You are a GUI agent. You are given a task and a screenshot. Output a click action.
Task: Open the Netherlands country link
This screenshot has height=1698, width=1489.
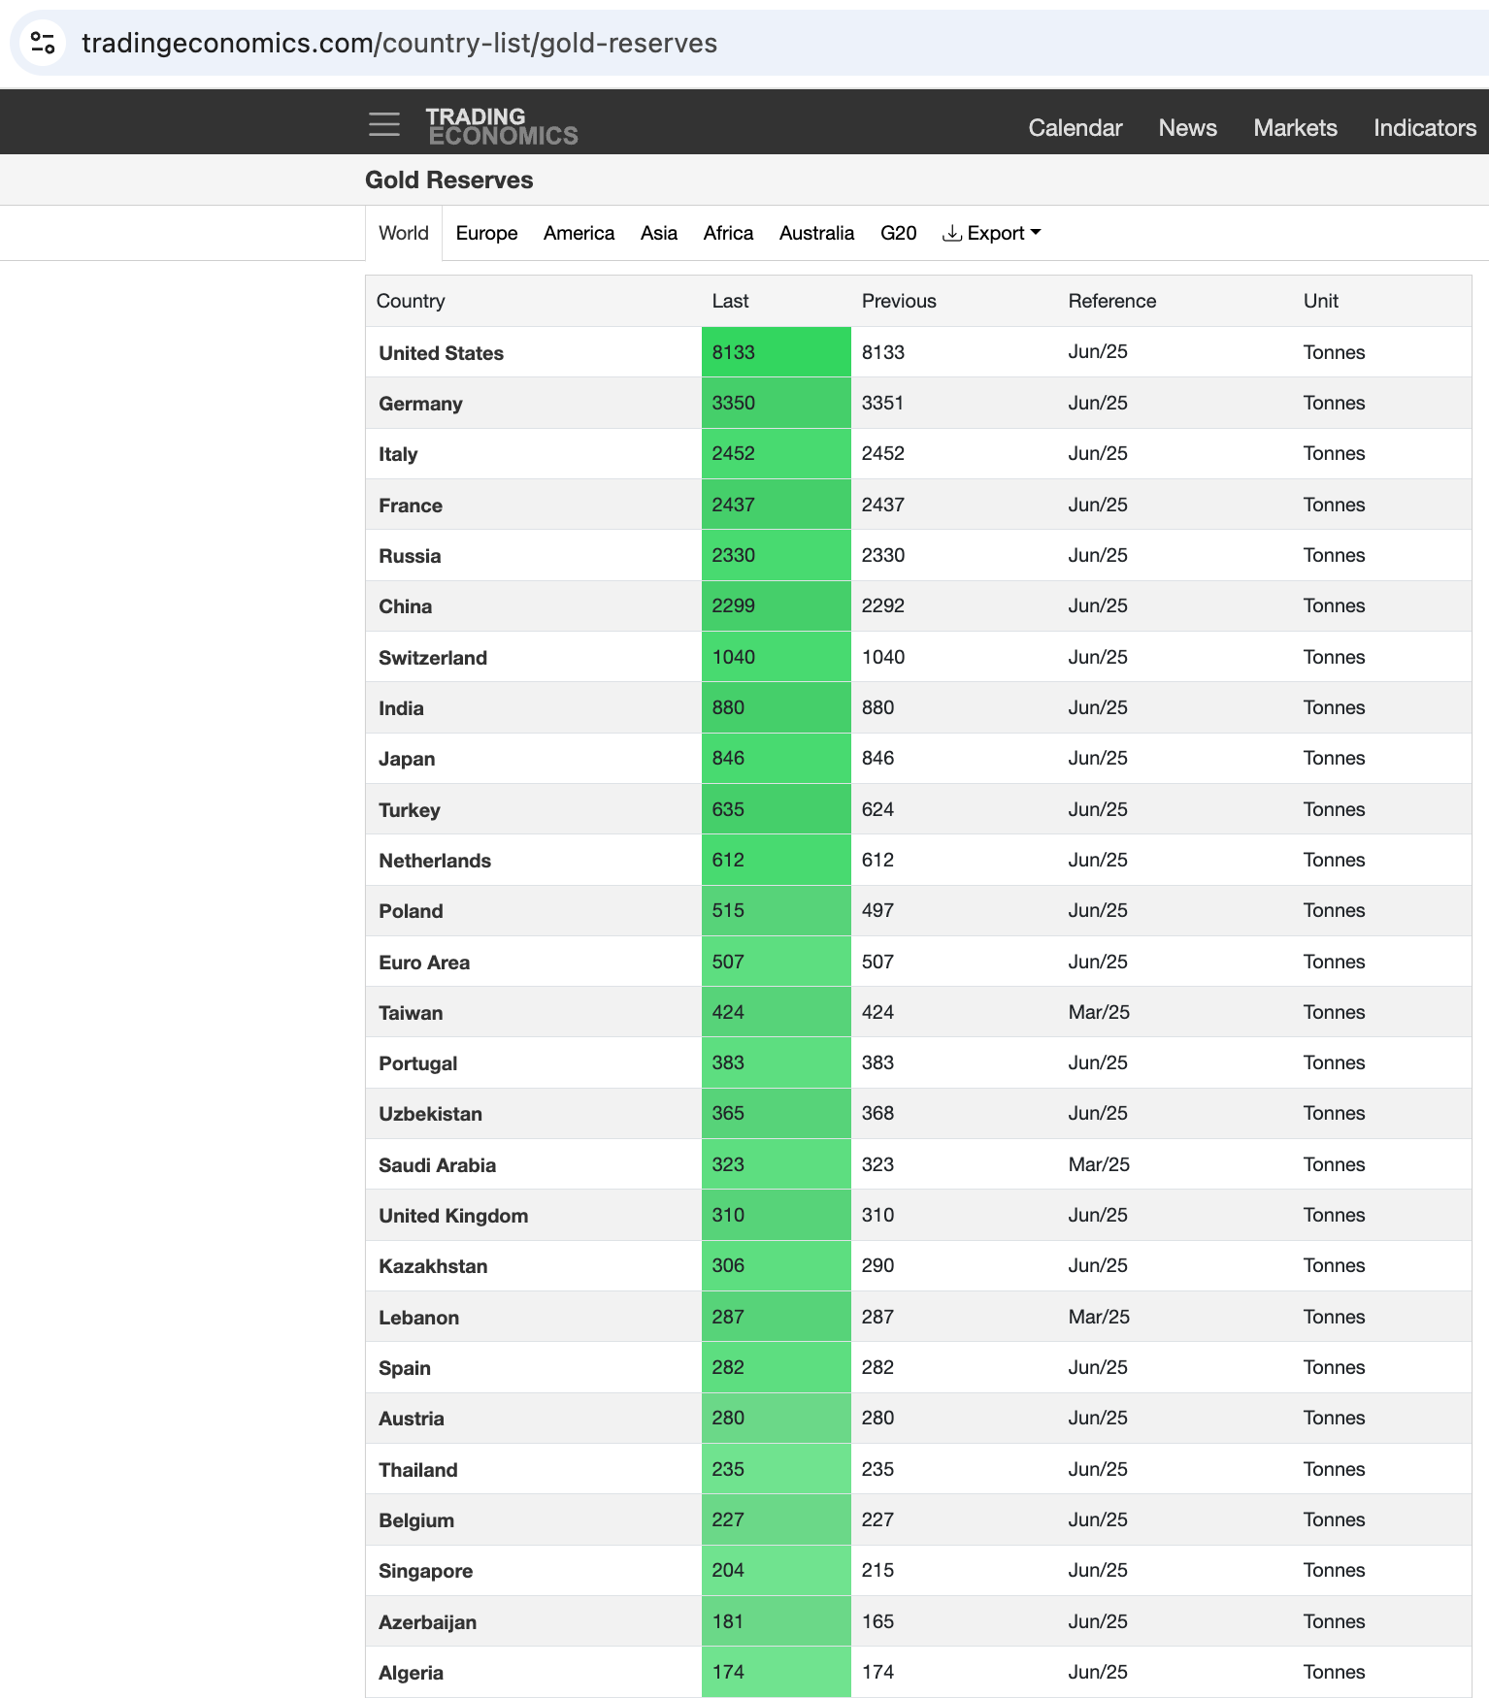click(x=435, y=861)
